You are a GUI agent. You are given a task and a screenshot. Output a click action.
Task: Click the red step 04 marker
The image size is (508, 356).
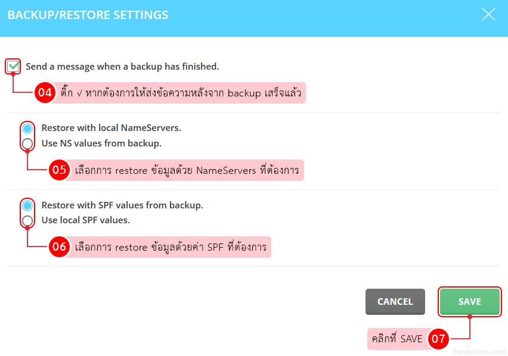[x=45, y=93]
